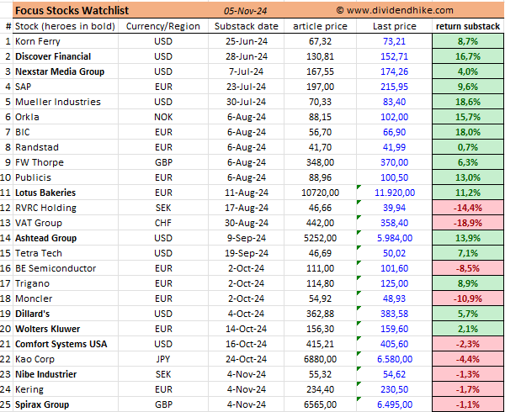This screenshot has width=505, height=412.
Task: Click row number 25 cell
Action: coord(6,404)
